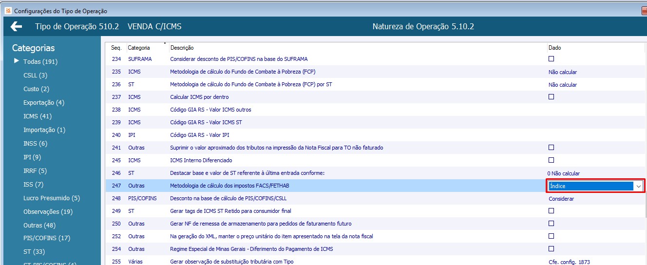The image size is (647, 265).
Task: Enable PIS/COFINS desconto na base SUFRAMA checkbox
Action: pyautogui.click(x=552, y=59)
